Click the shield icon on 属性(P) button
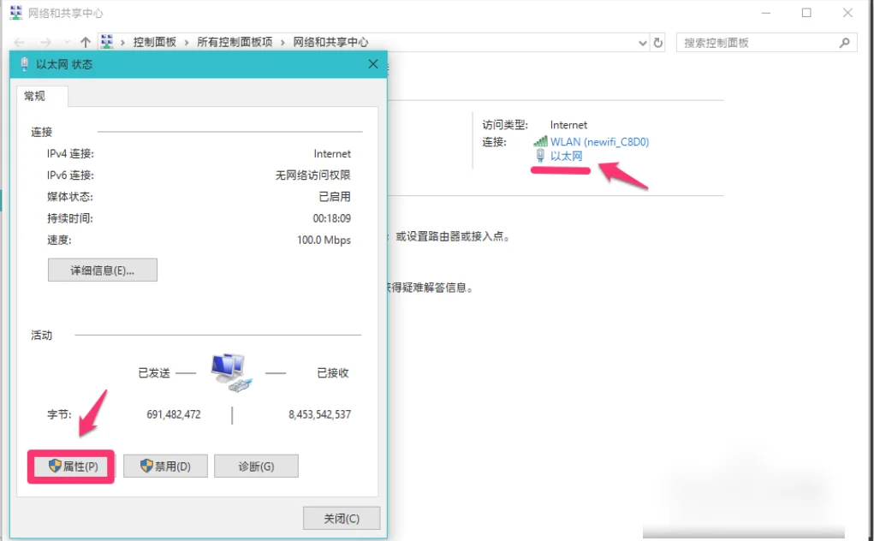The width and height of the screenshot is (874, 541). coord(55,467)
